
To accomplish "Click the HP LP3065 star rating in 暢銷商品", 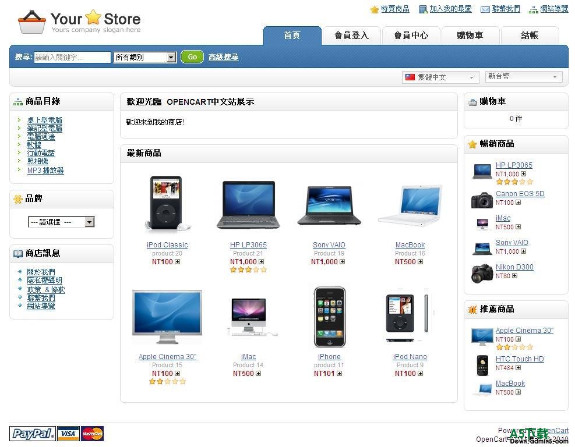I will [514, 182].
